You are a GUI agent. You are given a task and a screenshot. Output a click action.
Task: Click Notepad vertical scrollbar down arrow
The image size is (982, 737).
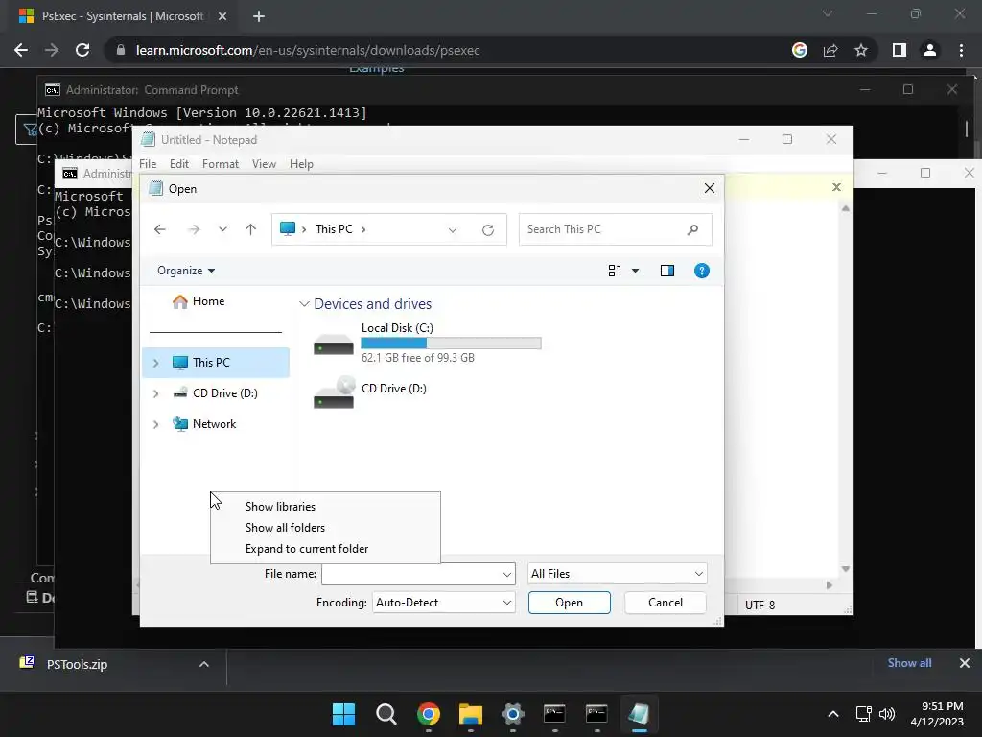point(846,569)
